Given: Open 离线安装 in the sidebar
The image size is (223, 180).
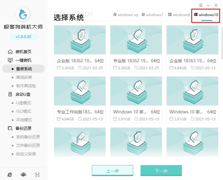Looking at the screenshot, I should tap(24, 77).
